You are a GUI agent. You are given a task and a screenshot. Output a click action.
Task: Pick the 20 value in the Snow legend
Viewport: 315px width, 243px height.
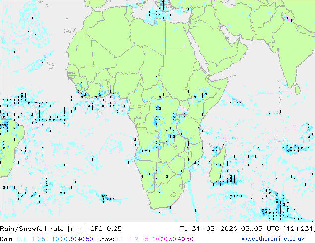point(164,239)
